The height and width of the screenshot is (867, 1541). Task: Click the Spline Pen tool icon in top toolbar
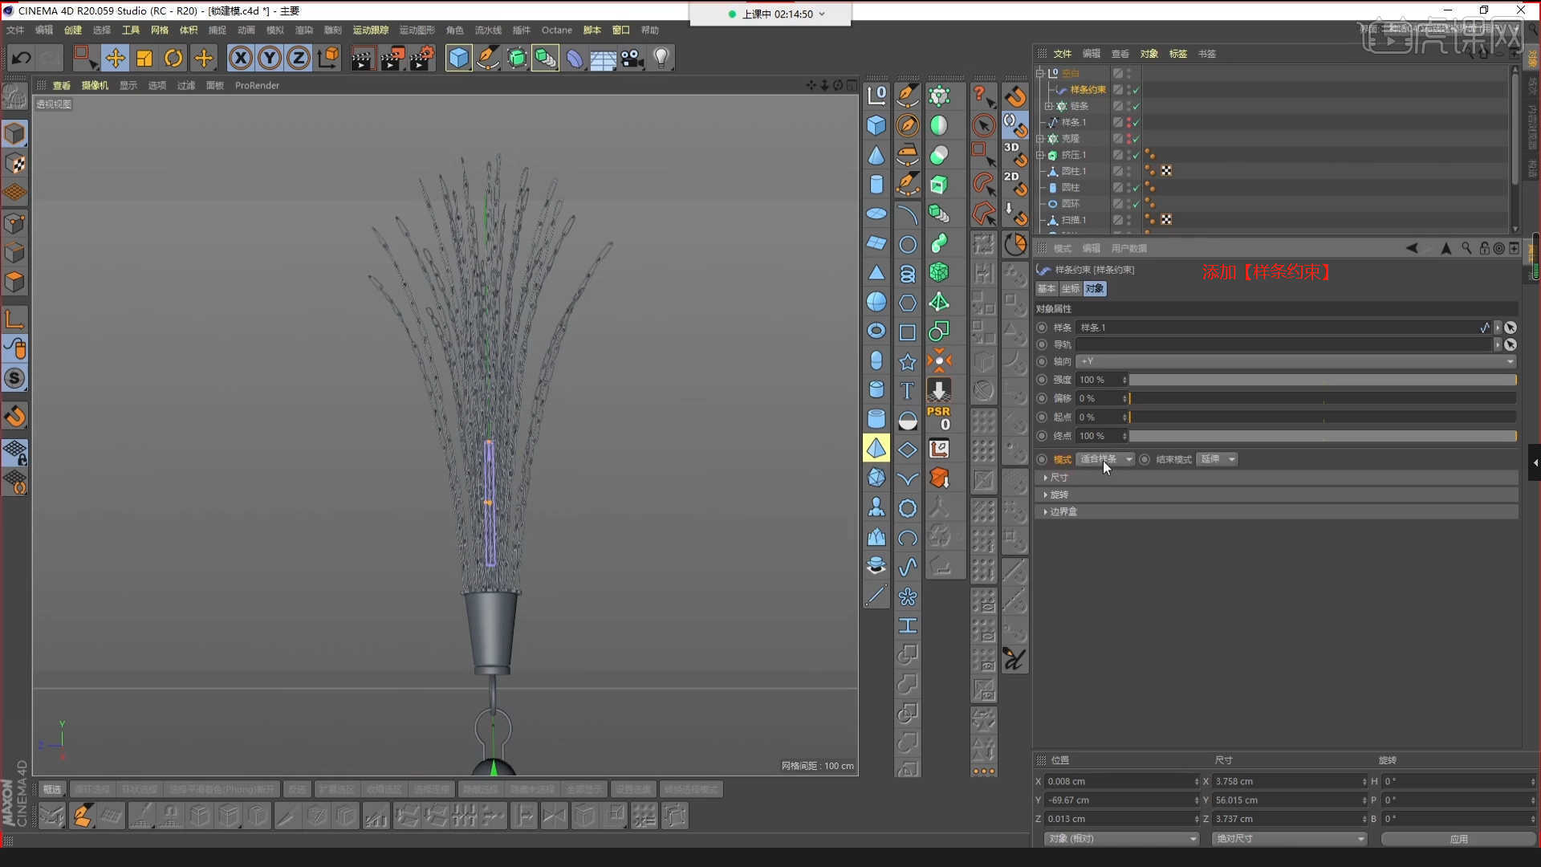487,58
